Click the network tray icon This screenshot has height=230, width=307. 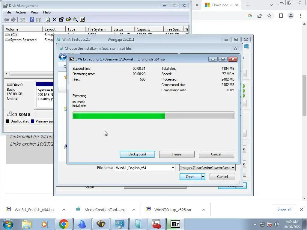coord(262,224)
